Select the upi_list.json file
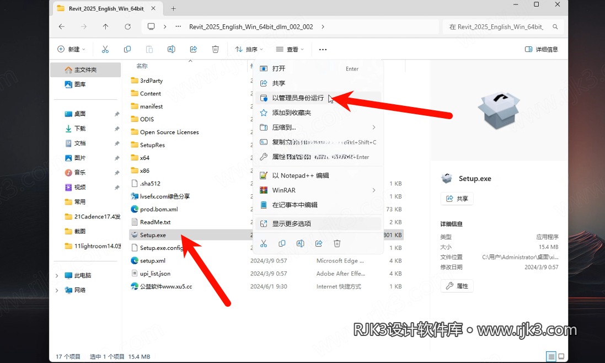Image resolution: width=605 pixels, height=363 pixels. pyautogui.click(x=151, y=274)
